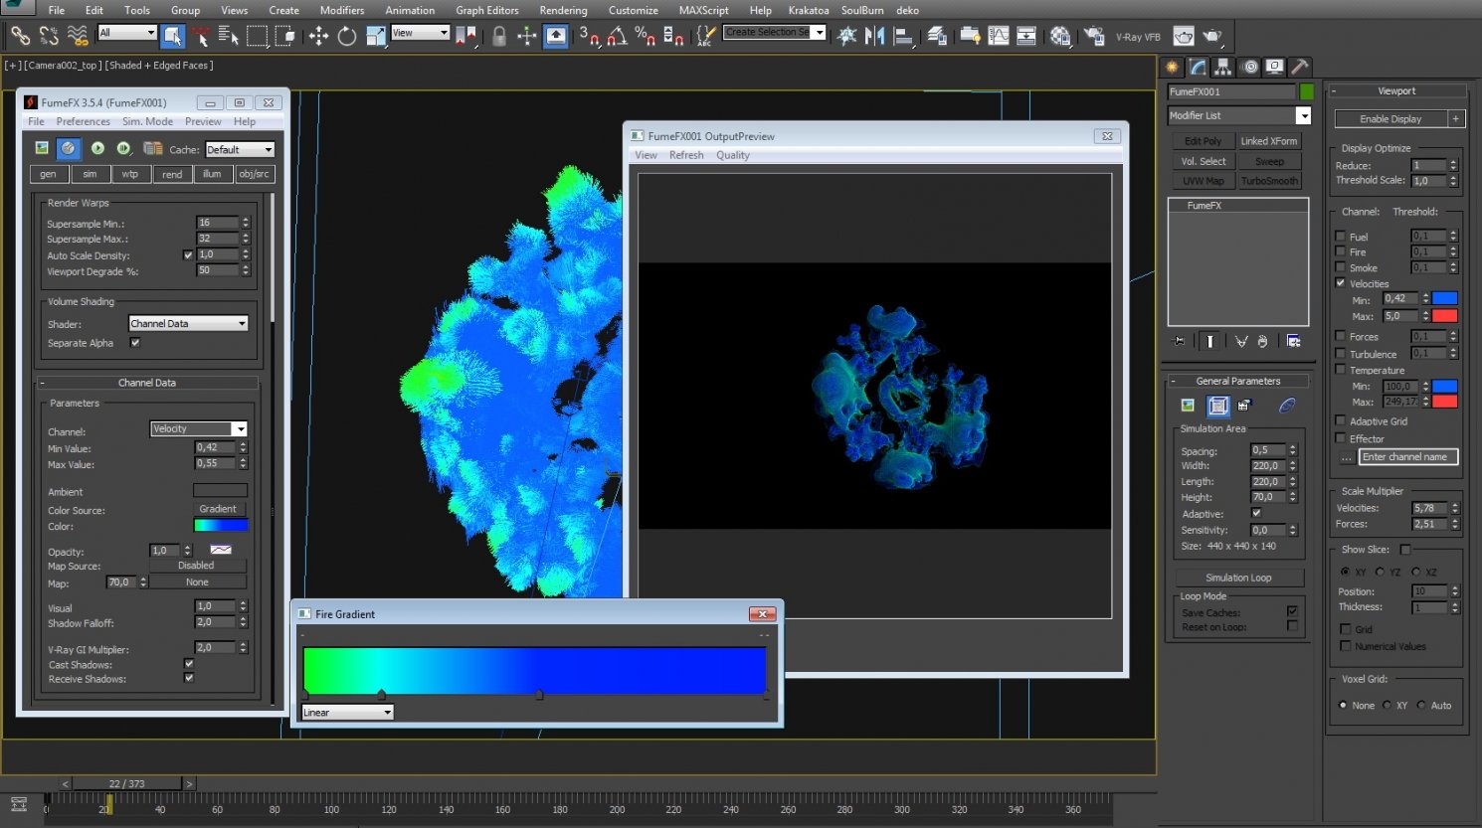Click the Render Setup icon

[1094, 36]
